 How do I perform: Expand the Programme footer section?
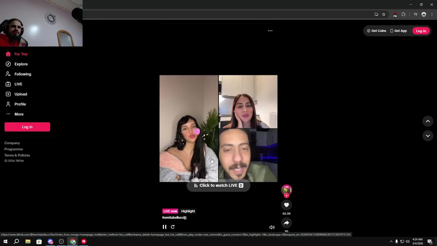14,149
